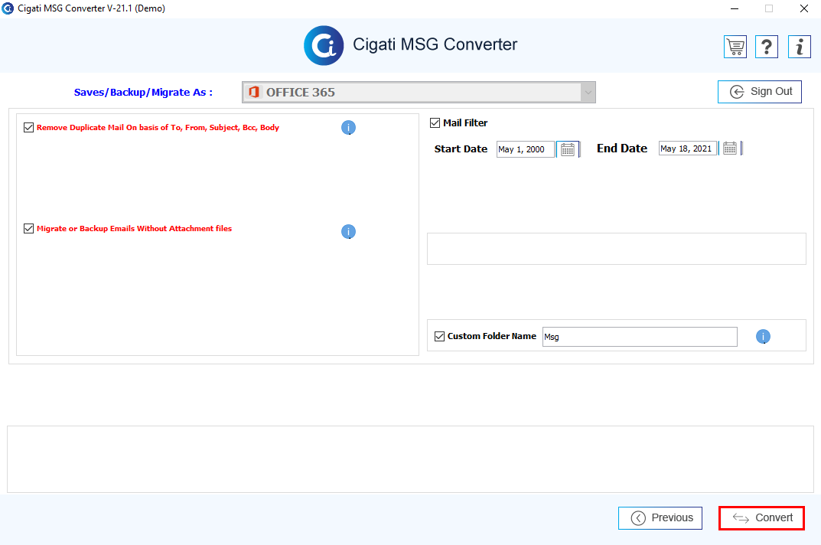Screen dimensions: 821x545
Task: Click the Sign Out button
Action: point(759,92)
